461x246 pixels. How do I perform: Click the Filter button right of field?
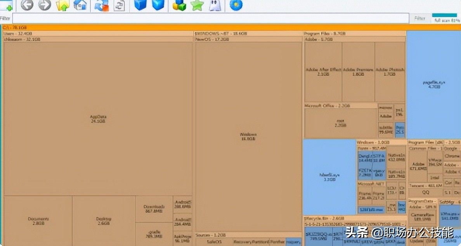[419, 18]
